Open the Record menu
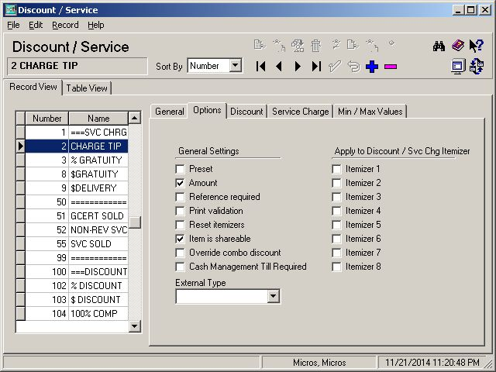This screenshot has width=496, height=372. pos(65,25)
